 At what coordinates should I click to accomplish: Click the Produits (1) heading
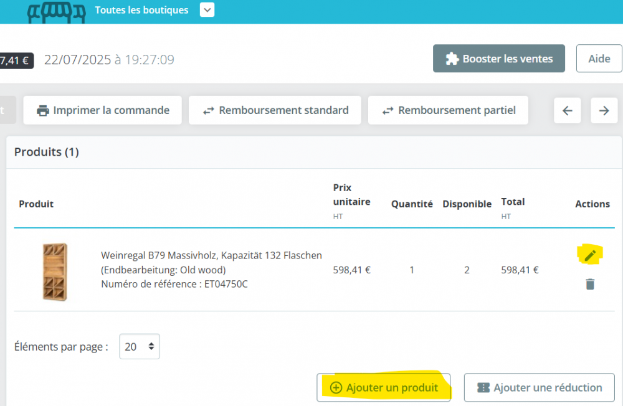47,152
